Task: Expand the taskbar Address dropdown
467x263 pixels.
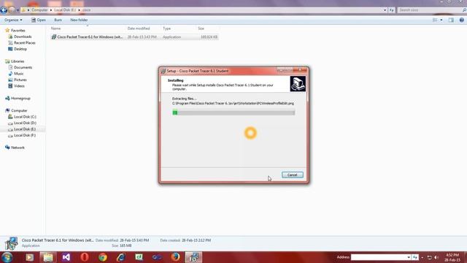Action: (x=409, y=257)
